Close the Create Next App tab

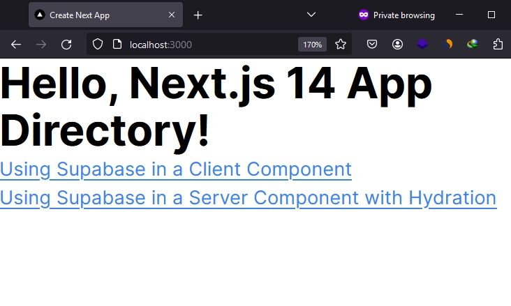click(x=172, y=15)
